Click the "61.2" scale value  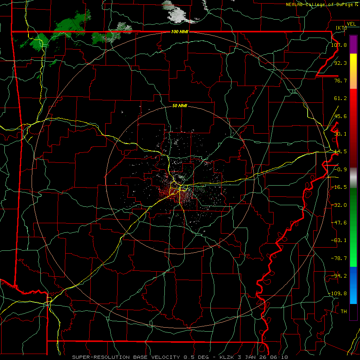(340, 98)
